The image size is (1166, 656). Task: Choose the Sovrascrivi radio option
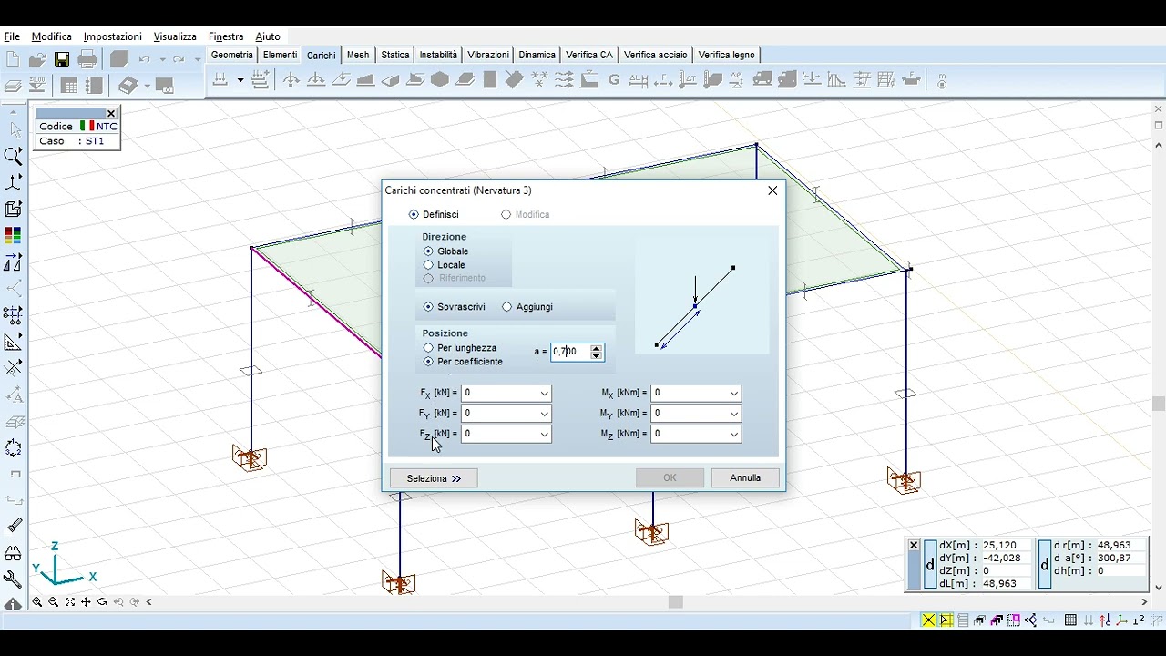[x=428, y=307]
